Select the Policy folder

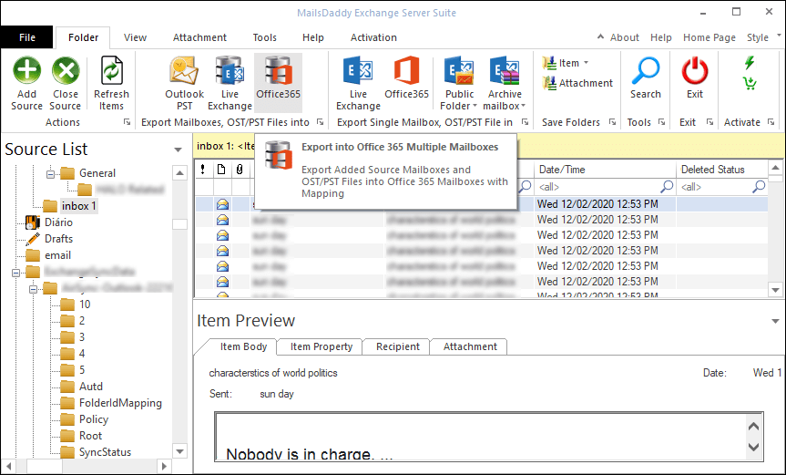point(93,419)
